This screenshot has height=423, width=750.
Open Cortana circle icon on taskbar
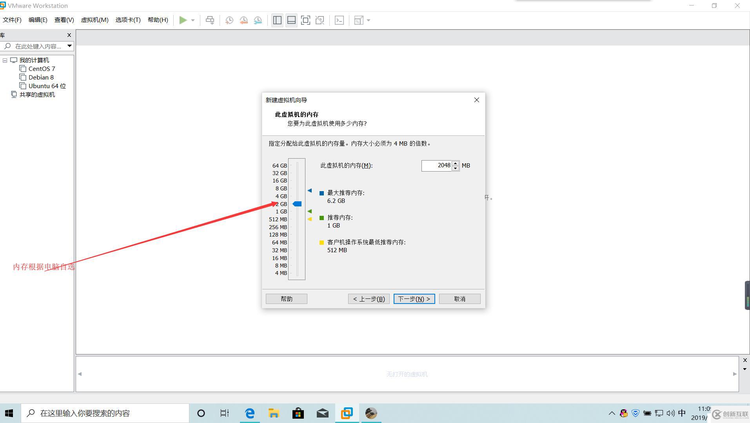(x=201, y=413)
